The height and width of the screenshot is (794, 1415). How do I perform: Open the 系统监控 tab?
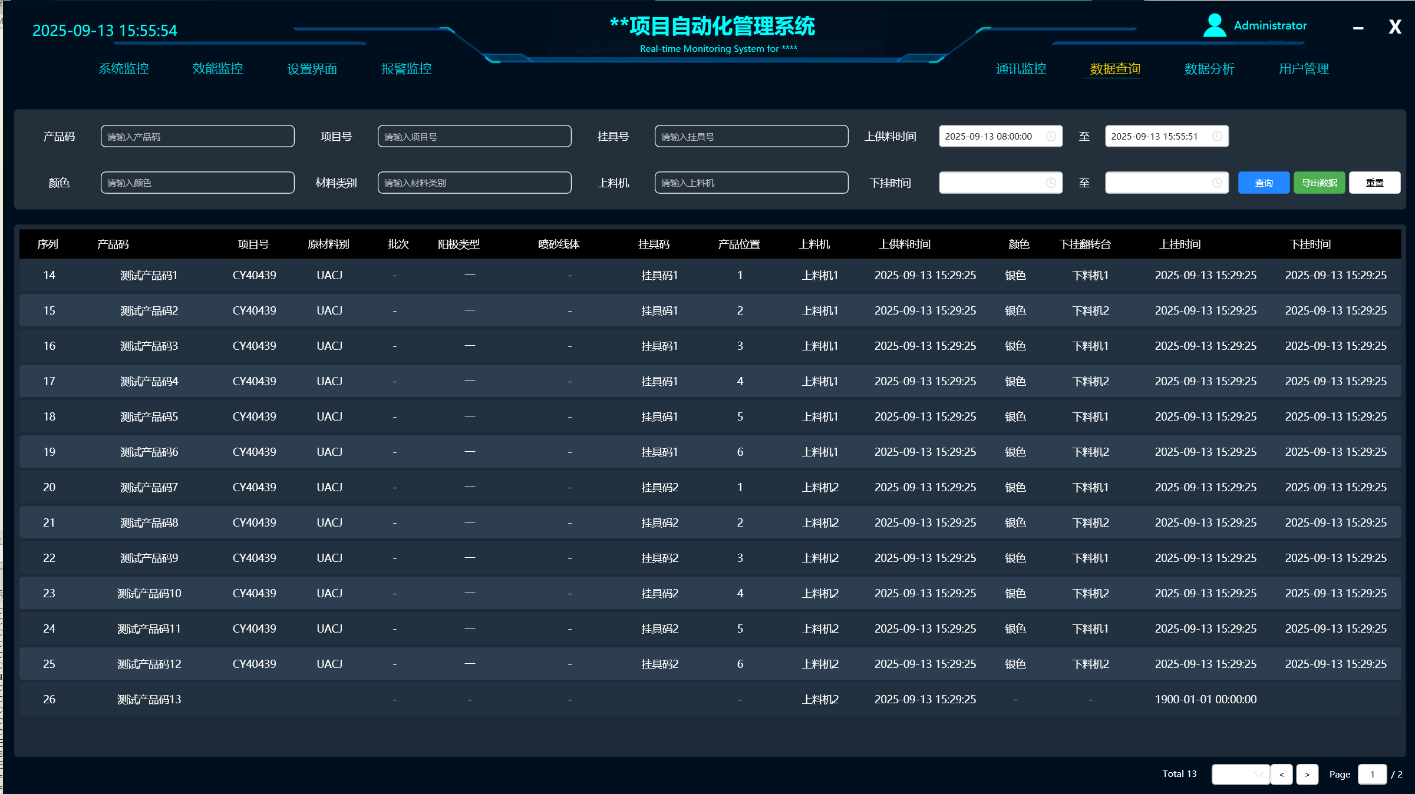[123, 69]
